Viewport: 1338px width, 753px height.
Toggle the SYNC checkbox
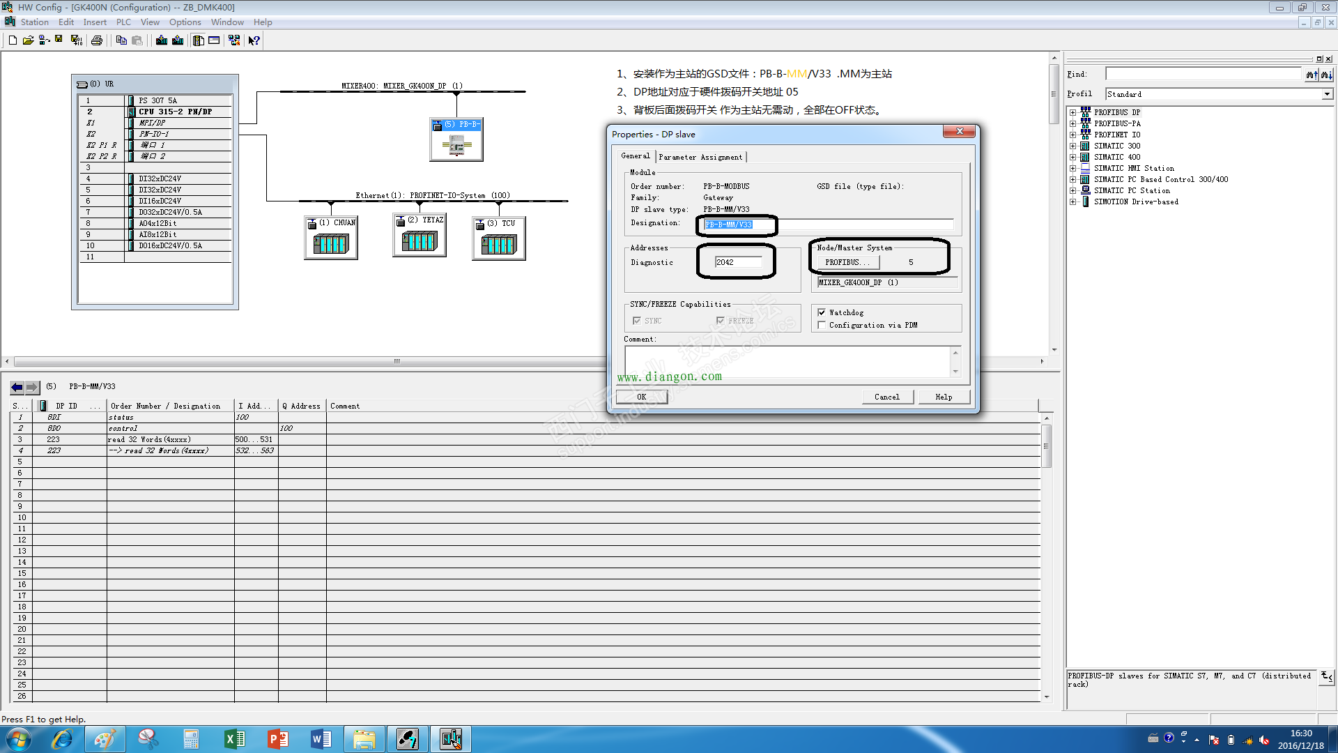636,321
